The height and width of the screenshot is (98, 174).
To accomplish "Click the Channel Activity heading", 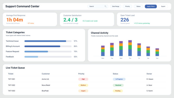I will coord(100,33).
